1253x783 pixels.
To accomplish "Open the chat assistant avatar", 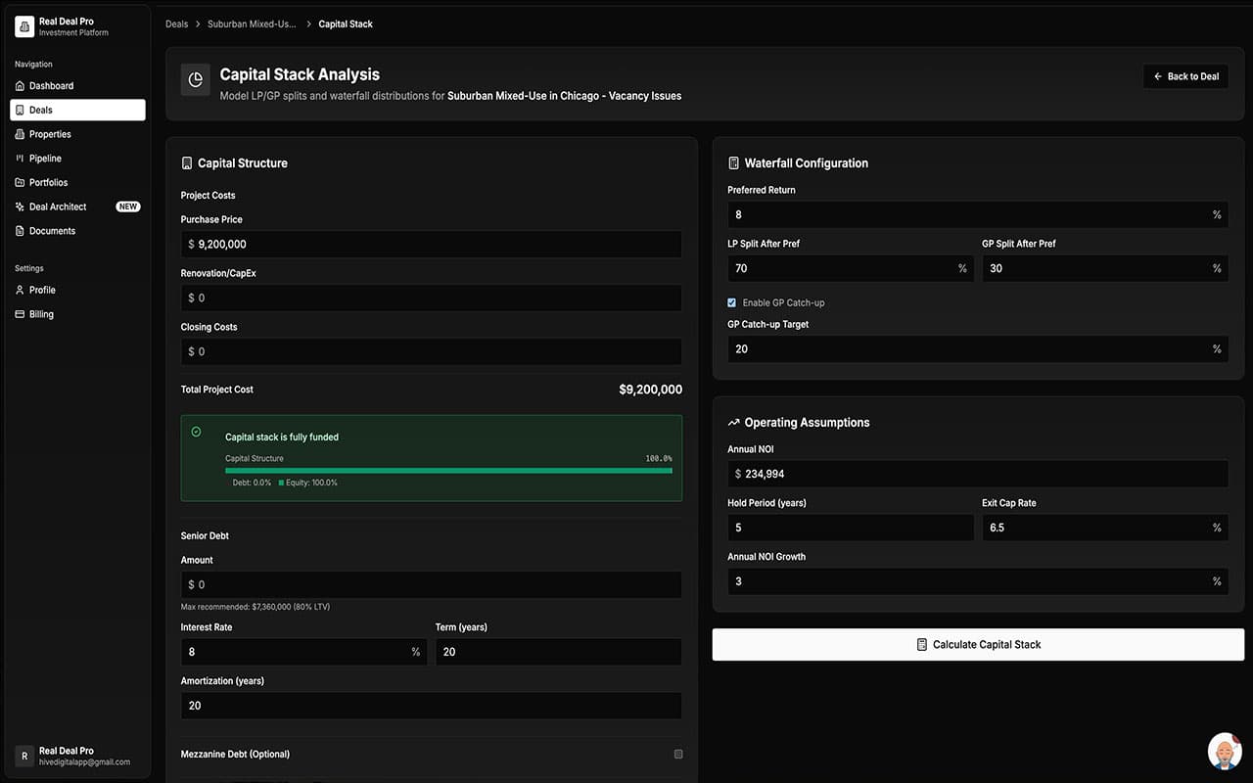I will pyautogui.click(x=1224, y=751).
